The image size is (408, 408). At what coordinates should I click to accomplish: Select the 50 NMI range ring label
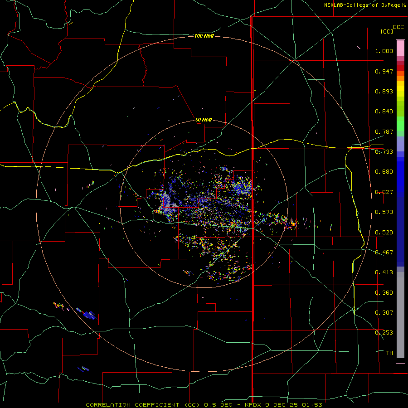coord(204,120)
